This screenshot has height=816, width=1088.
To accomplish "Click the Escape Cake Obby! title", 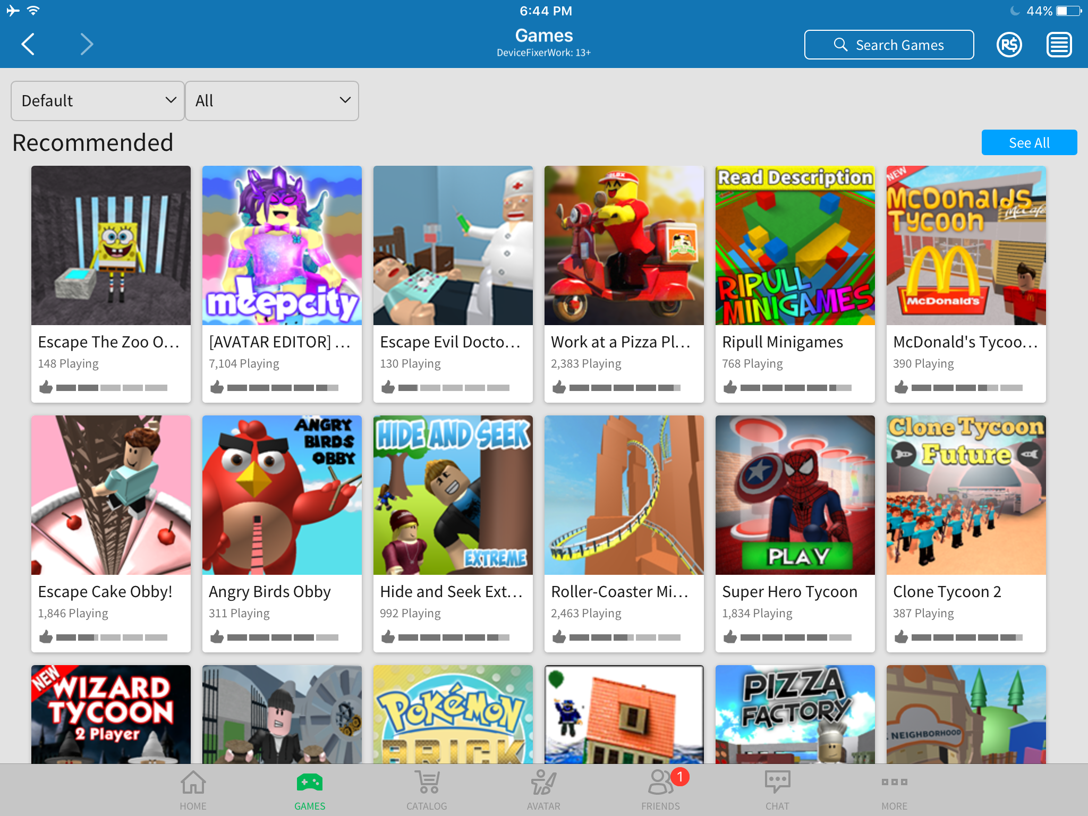I will pos(105,592).
